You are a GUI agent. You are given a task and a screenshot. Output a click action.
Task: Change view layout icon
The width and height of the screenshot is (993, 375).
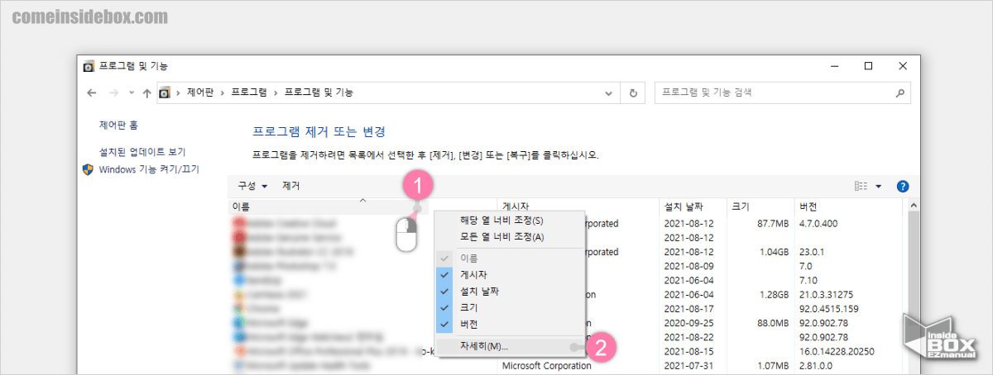[x=861, y=186]
